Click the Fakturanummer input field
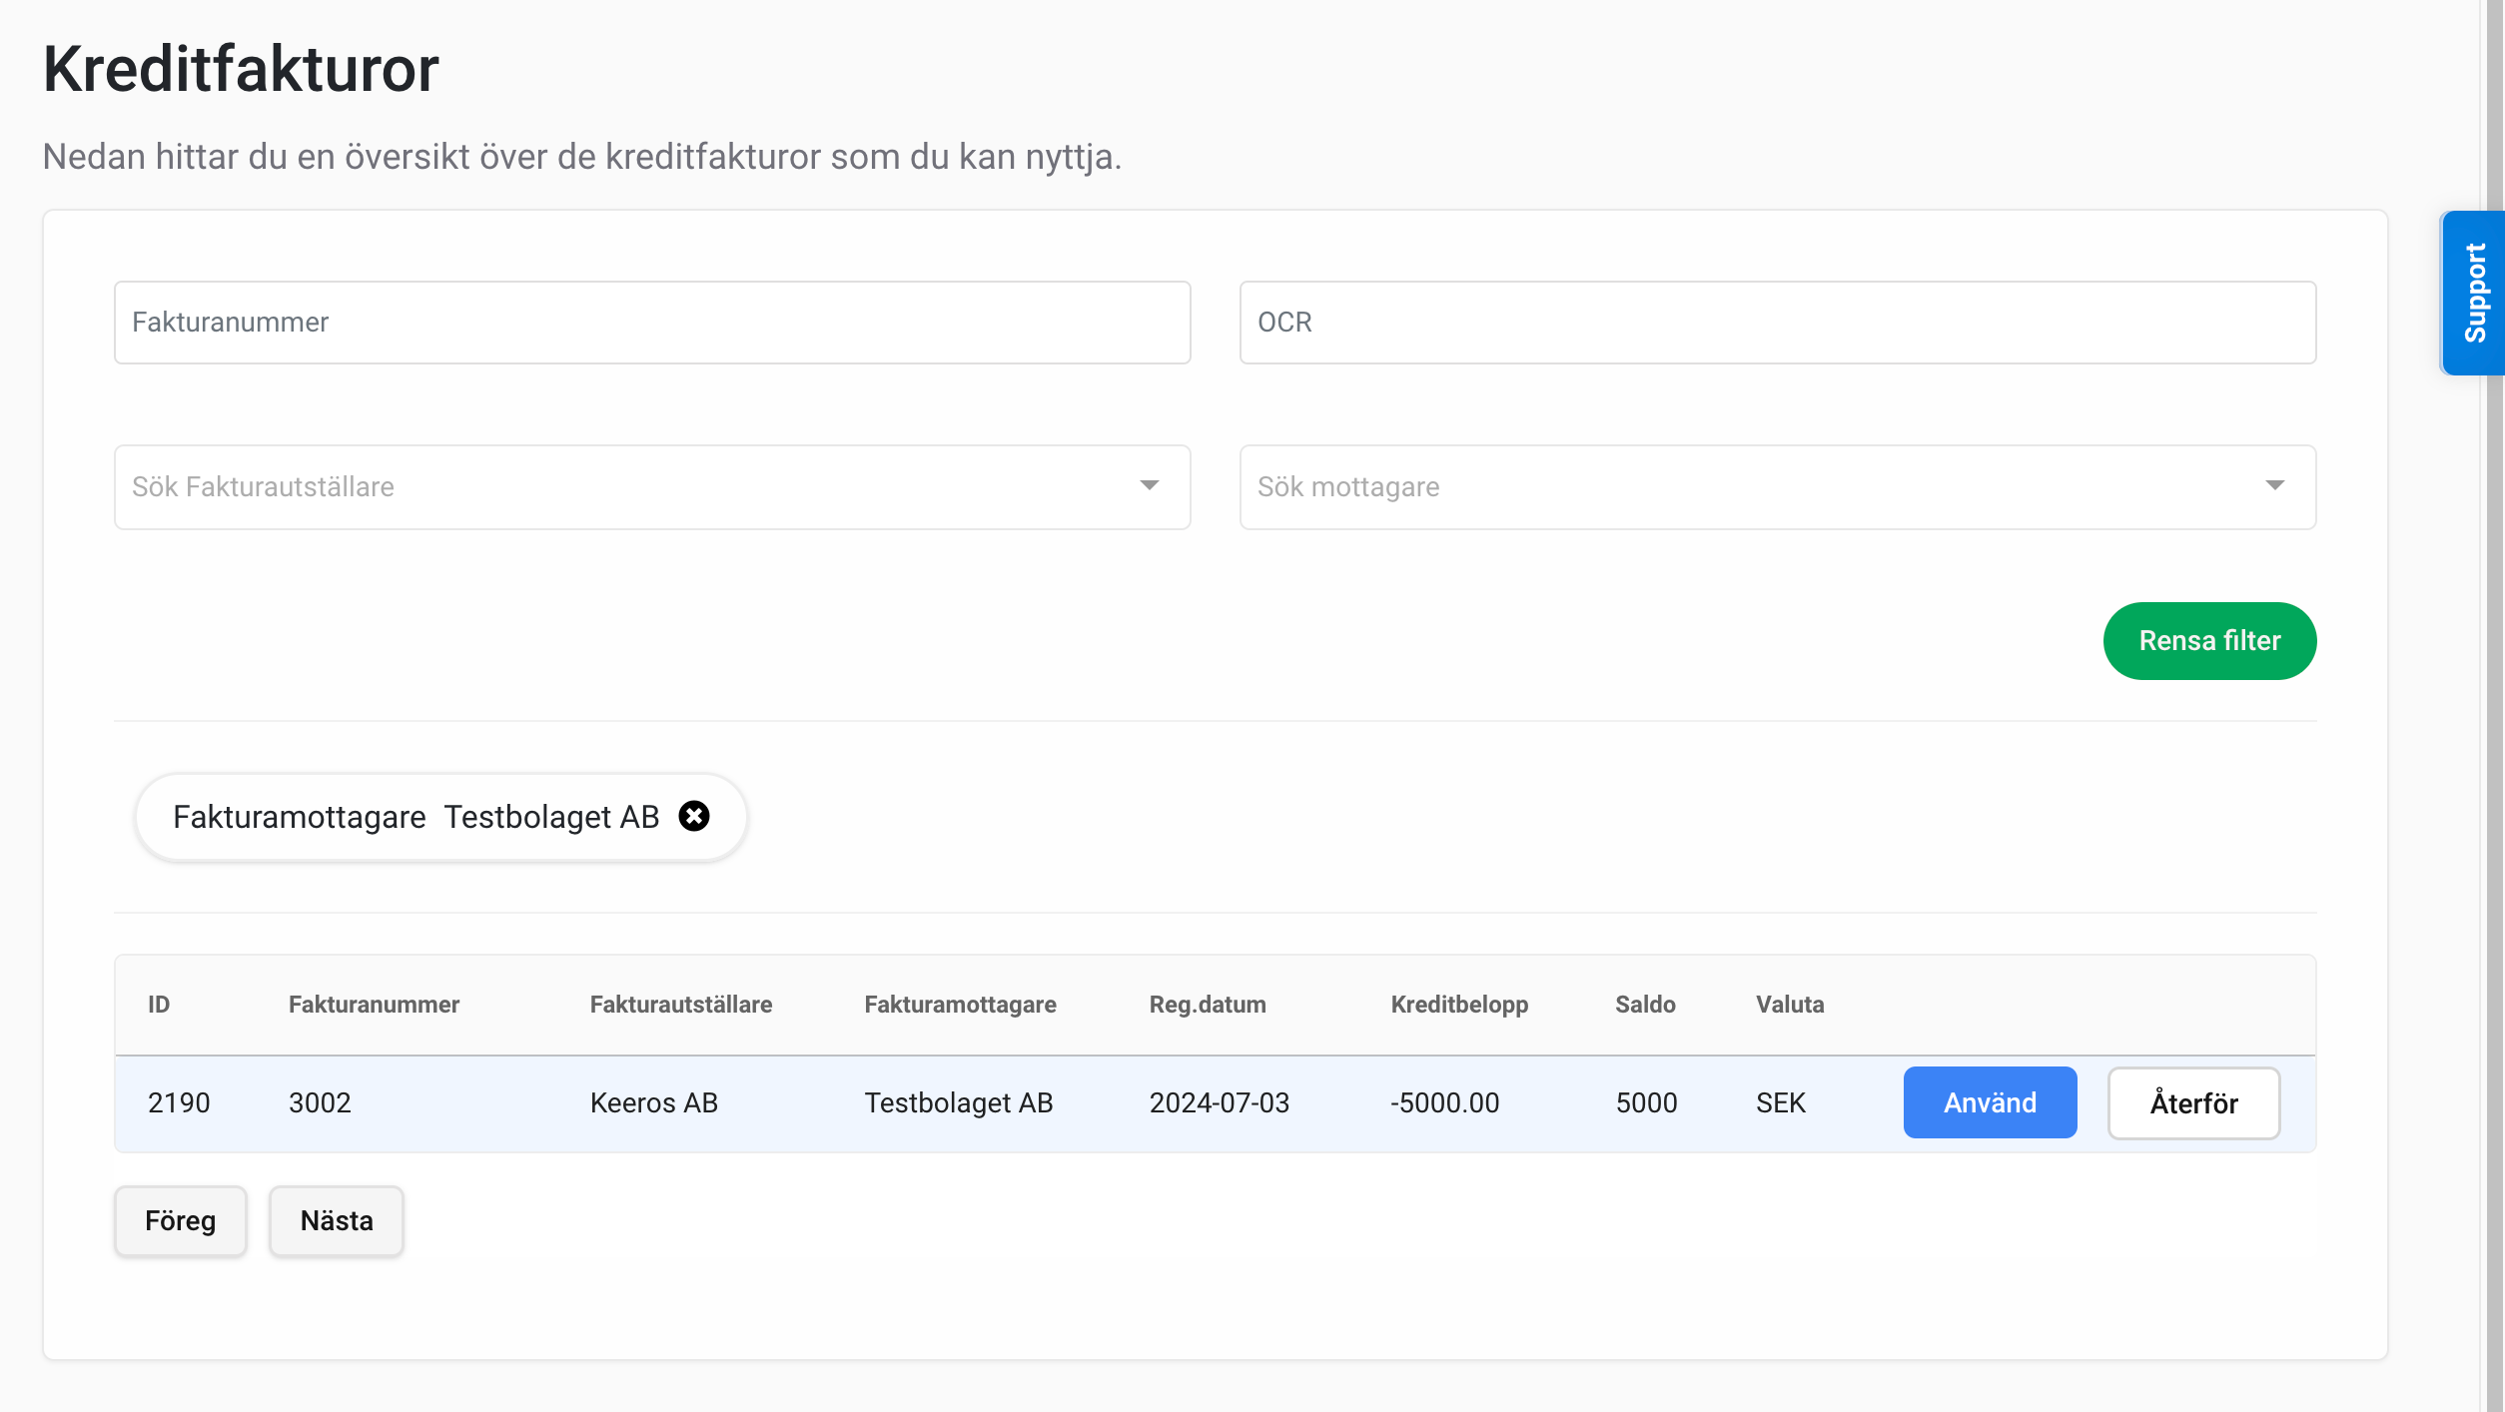The image size is (2505, 1412). click(x=651, y=322)
